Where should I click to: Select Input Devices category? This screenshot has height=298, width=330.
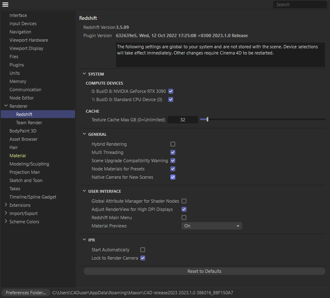[x=23, y=24]
